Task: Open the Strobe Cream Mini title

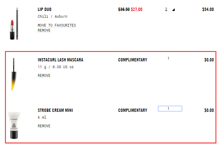Action: point(55,110)
